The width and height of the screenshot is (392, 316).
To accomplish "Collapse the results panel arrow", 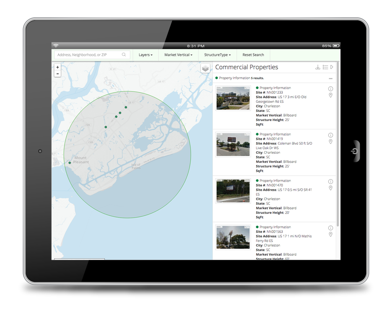I will 332,67.
